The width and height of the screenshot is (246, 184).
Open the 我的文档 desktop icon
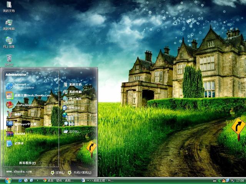pyautogui.click(x=9, y=7)
